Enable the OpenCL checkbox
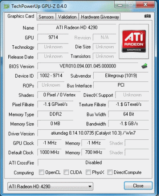The image size is (159, 196). 41,172
